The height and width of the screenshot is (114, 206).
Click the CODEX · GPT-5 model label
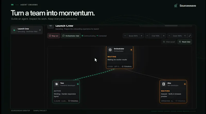114,66
